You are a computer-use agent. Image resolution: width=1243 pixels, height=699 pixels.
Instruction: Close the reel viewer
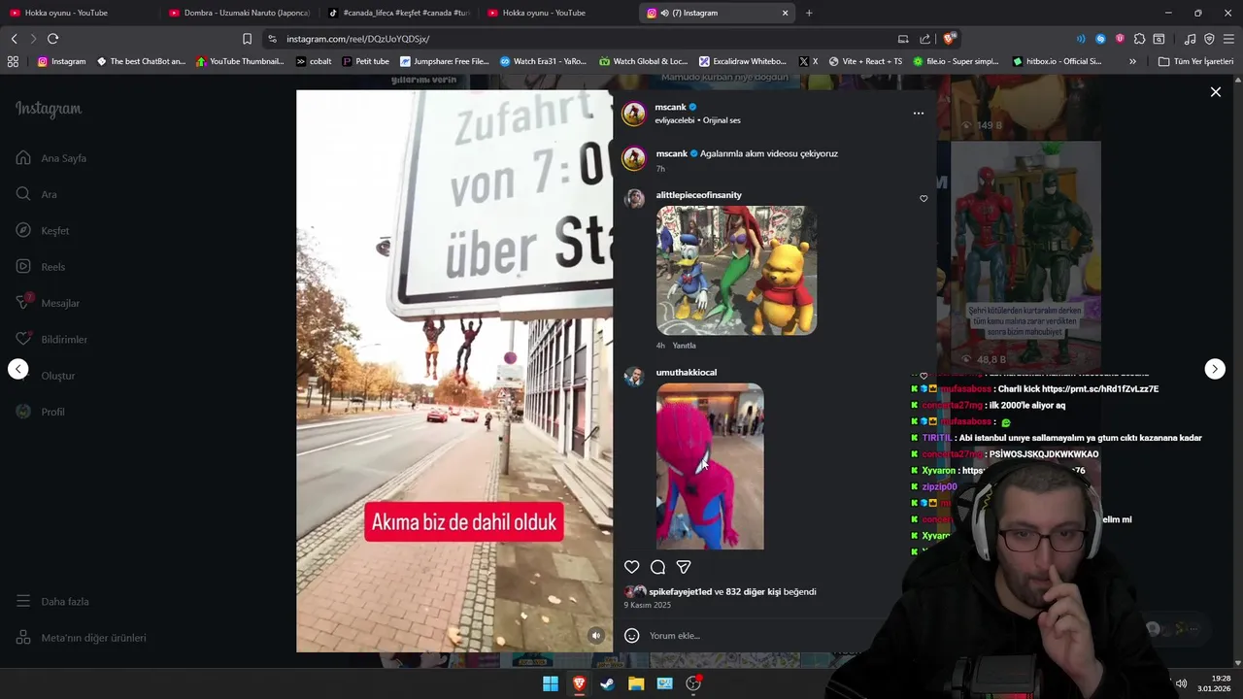point(1215,92)
